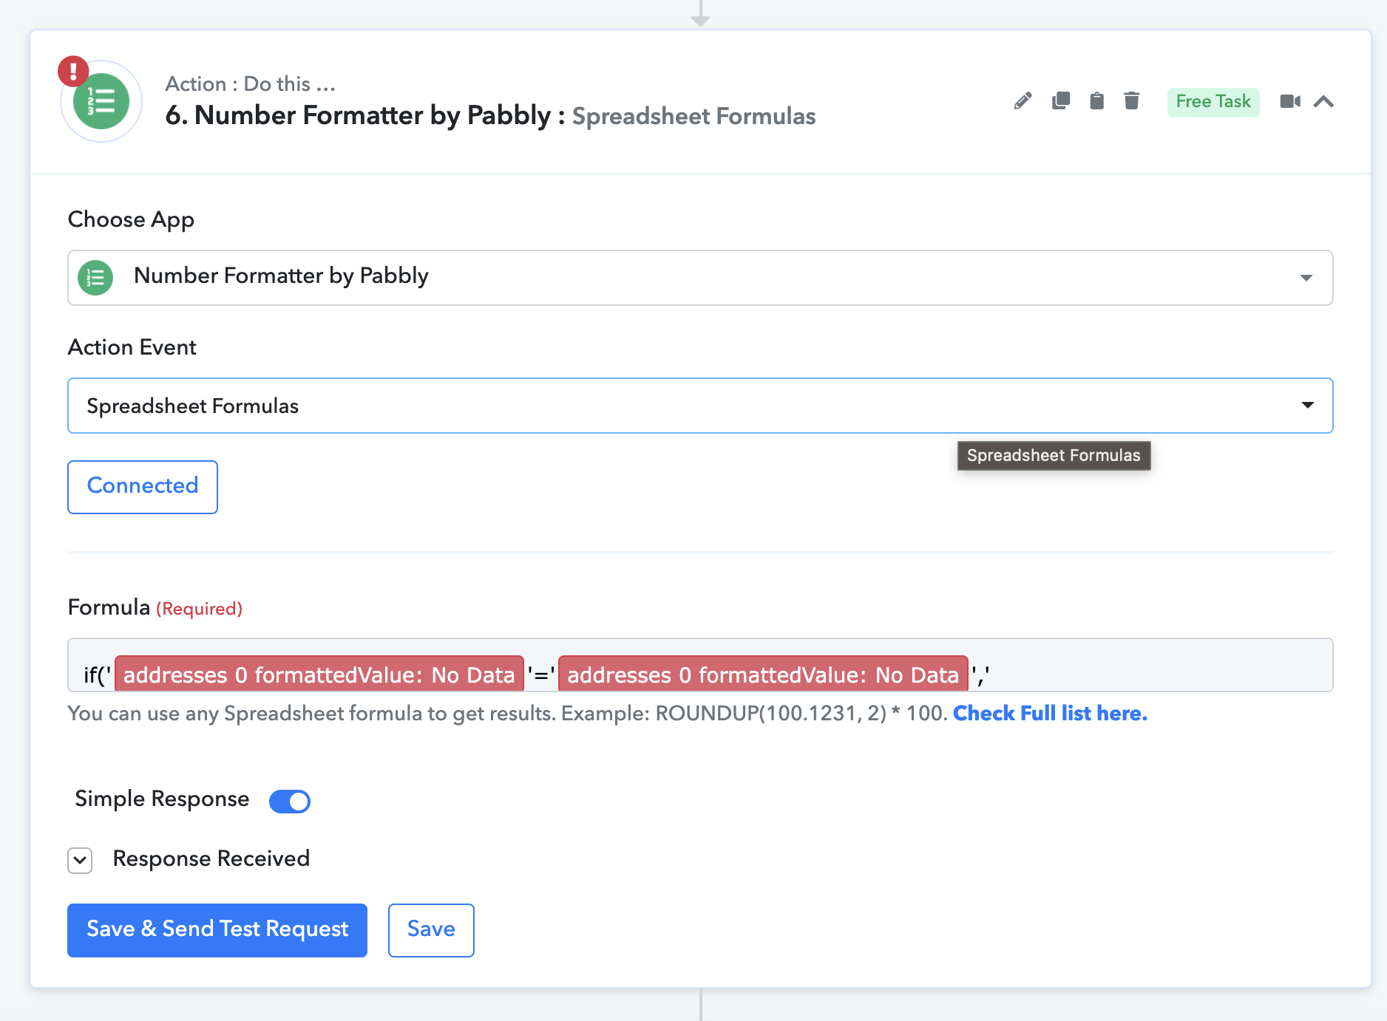This screenshot has height=1021, width=1387.
Task: Click the Simple Response label
Action: point(162,799)
